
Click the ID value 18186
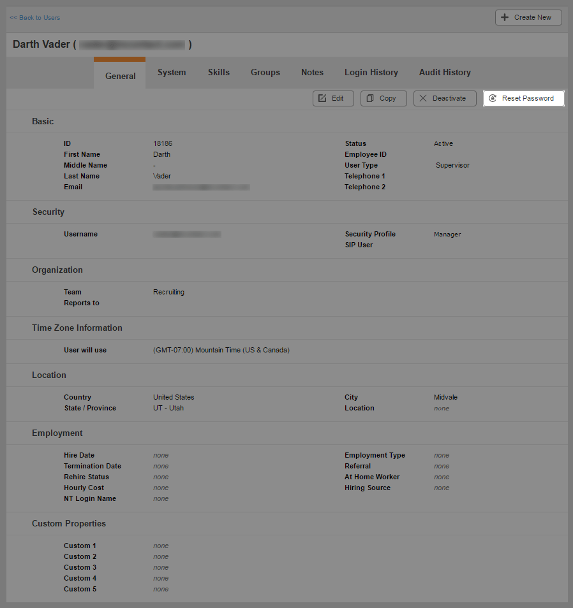(x=163, y=143)
